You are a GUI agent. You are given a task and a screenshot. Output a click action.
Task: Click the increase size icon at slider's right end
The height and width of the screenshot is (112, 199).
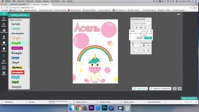[151, 33]
